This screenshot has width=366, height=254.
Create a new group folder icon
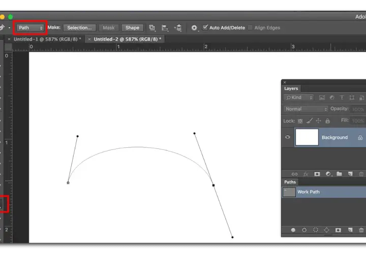pos(339,174)
